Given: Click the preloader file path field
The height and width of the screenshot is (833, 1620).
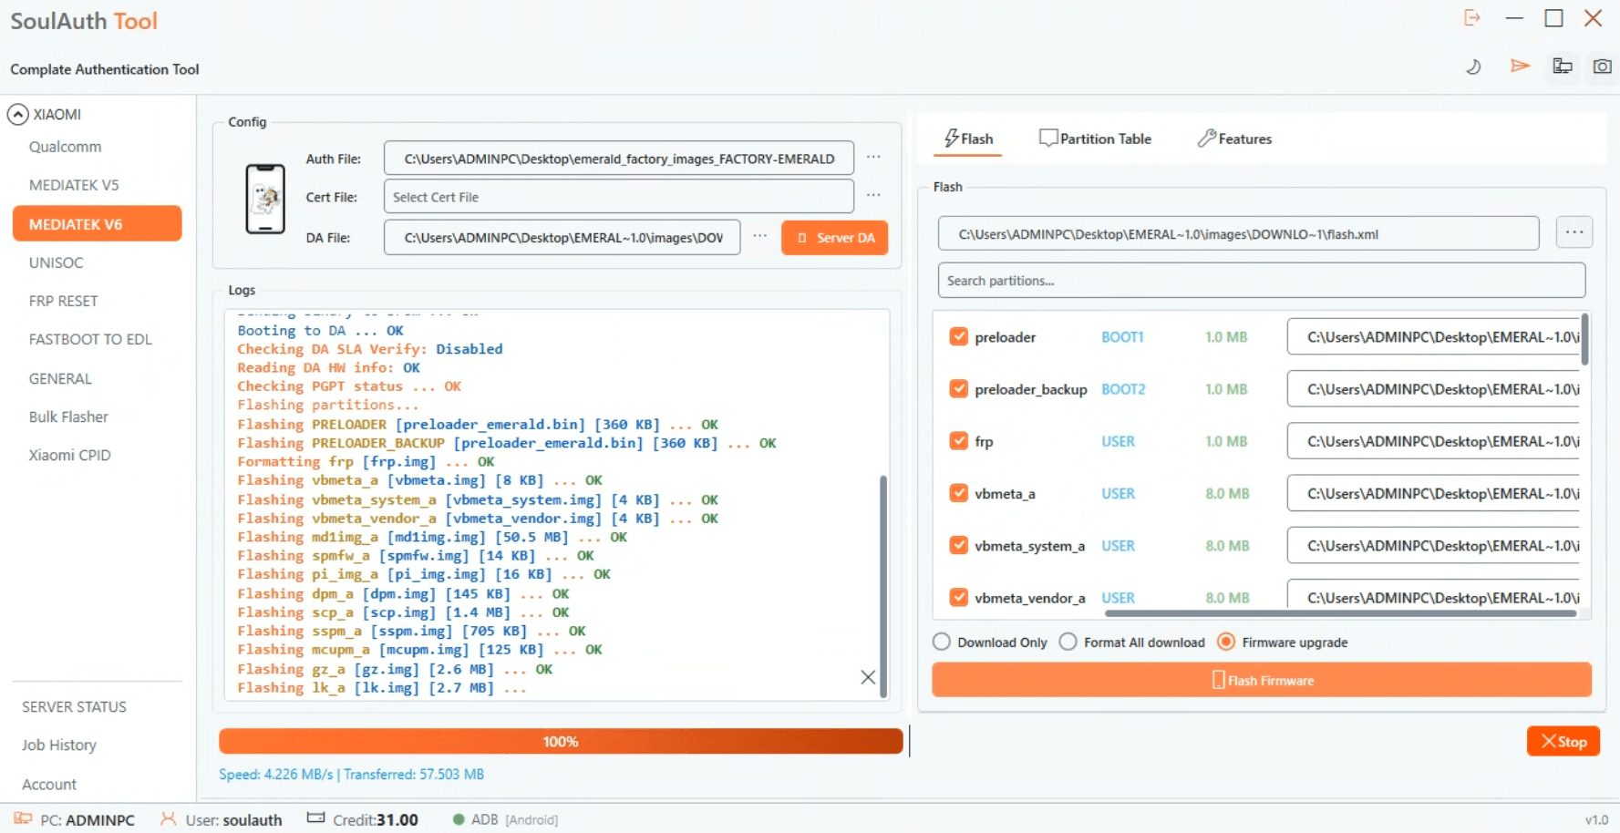Looking at the screenshot, I should tap(1433, 336).
